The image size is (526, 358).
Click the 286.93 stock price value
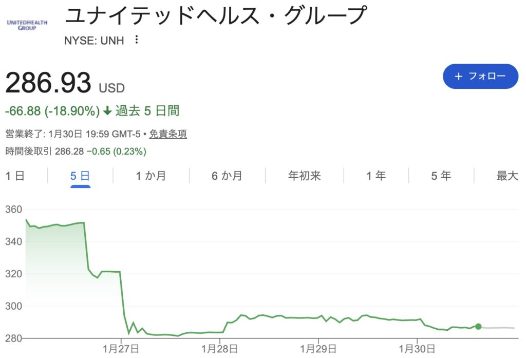coord(48,83)
